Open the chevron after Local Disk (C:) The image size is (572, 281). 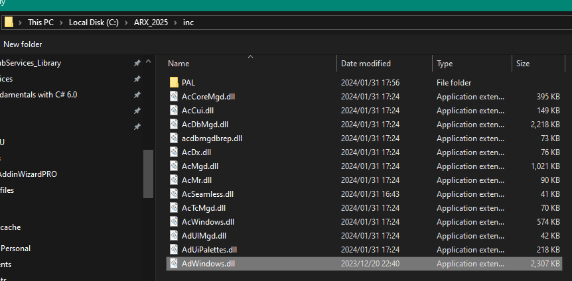click(x=126, y=23)
